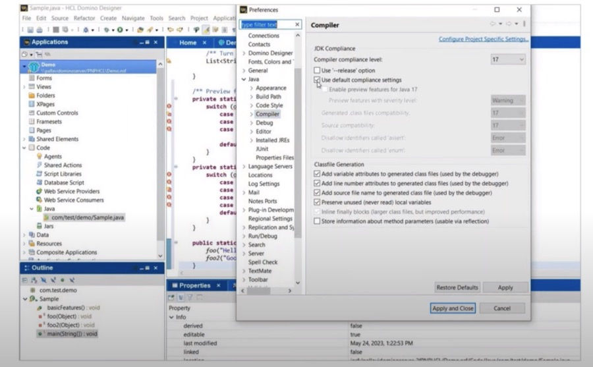593x367 pixels.
Task: Click Enable preview features for Java 17 checkbox
Action: tap(325, 90)
